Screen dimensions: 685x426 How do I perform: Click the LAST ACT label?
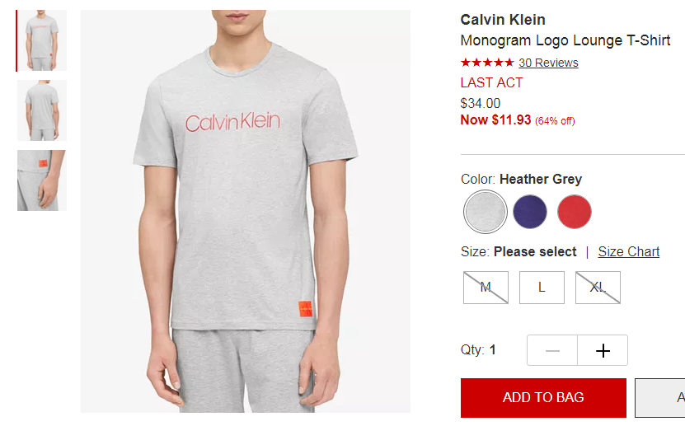[x=491, y=82]
